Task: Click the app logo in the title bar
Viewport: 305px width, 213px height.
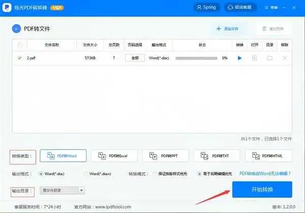Action: pos(8,8)
